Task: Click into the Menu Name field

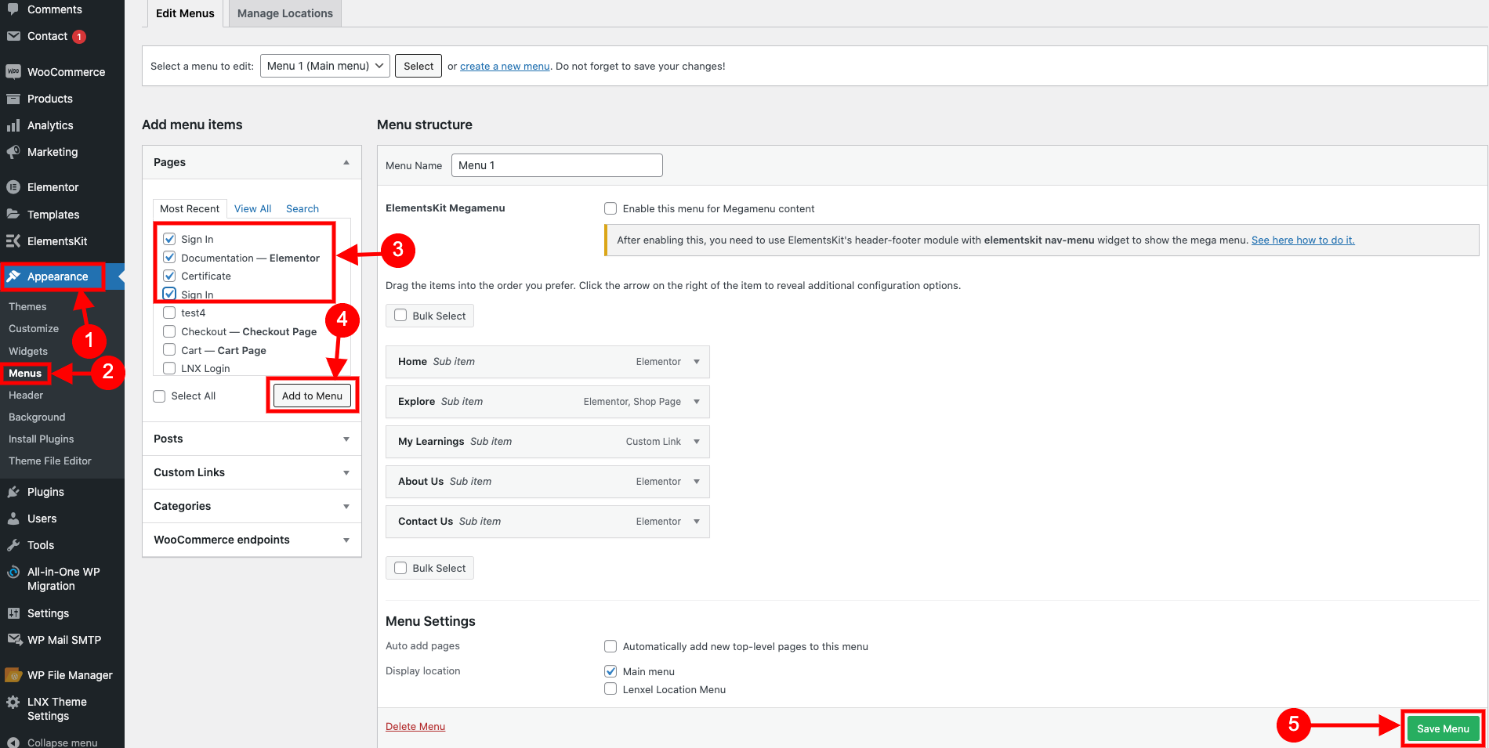Action: coord(557,165)
